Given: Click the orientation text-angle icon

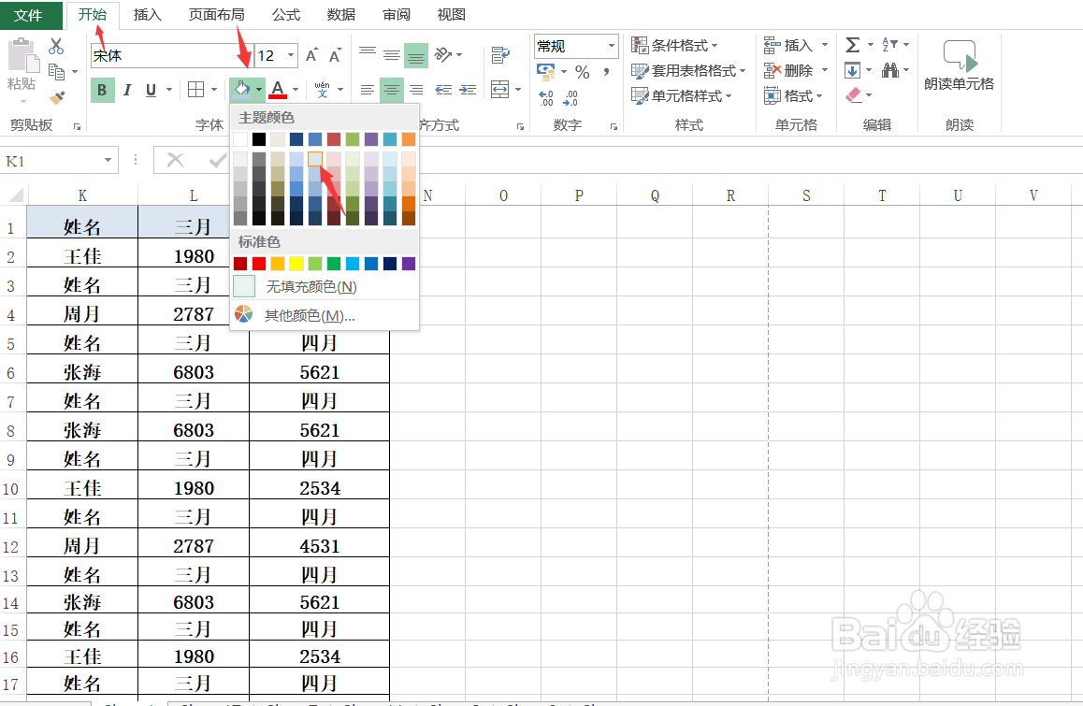Looking at the screenshot, I should point(443,54).
